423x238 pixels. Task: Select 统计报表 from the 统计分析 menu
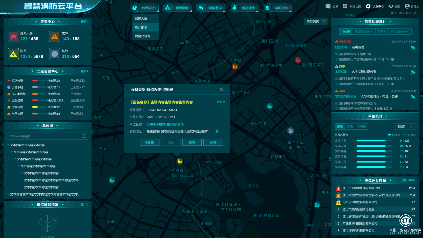pyautogui.click(x=141, y=27)
